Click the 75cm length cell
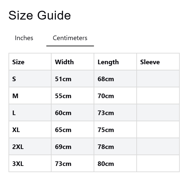 coord(115,130)
